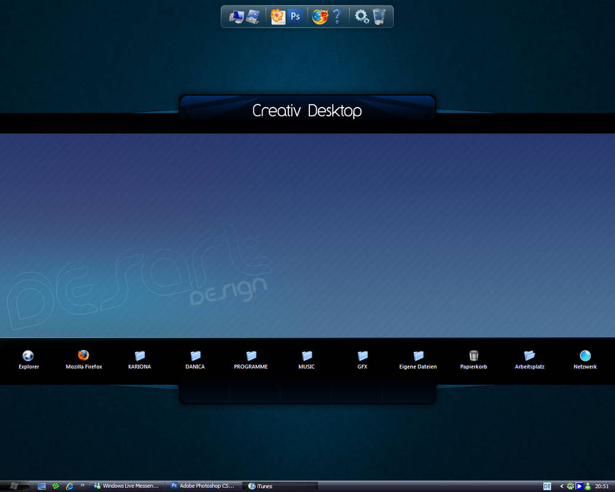Expand hidden system tray icons arrow
Image resolution: width=615 pixels, height=492 pixels.
tap(561, 486)
